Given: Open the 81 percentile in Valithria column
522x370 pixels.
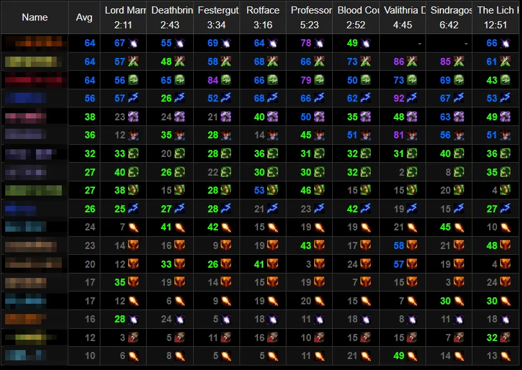Looking at the screenshot, I should point(399,135).
